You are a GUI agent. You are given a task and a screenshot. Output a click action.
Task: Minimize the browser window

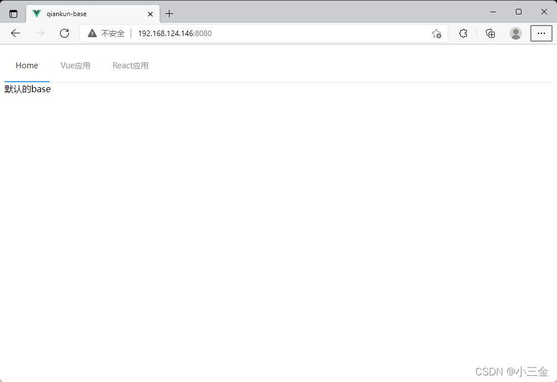click(x=493, y=12)
